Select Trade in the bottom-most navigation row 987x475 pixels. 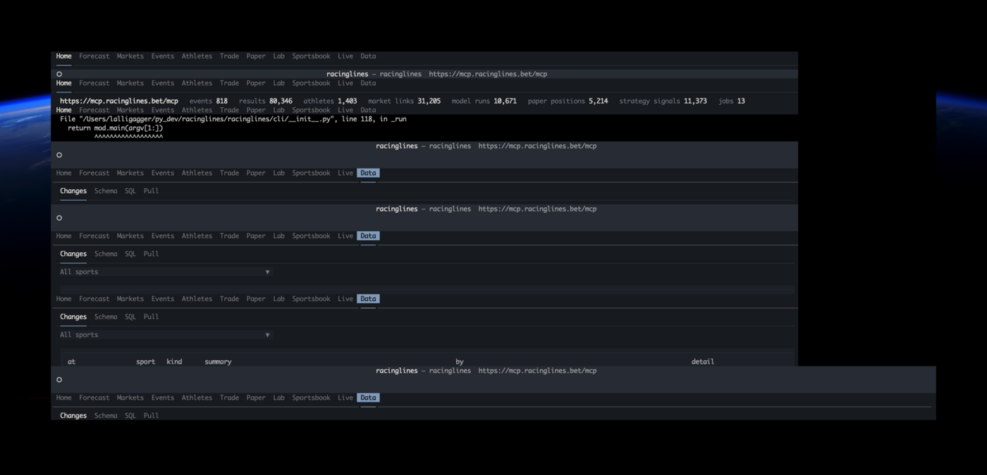pyautogui.click(x=229, y=397)
